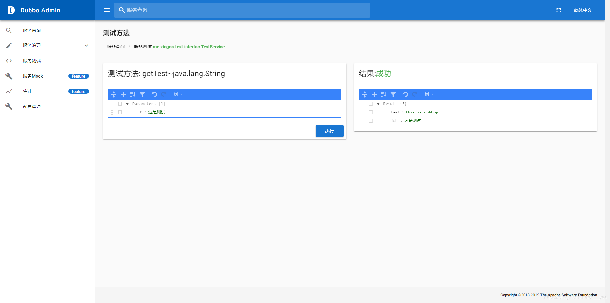Undo last action in Parameters editor
The width and height of the screenshot is (610, 303).
(154, 94)
